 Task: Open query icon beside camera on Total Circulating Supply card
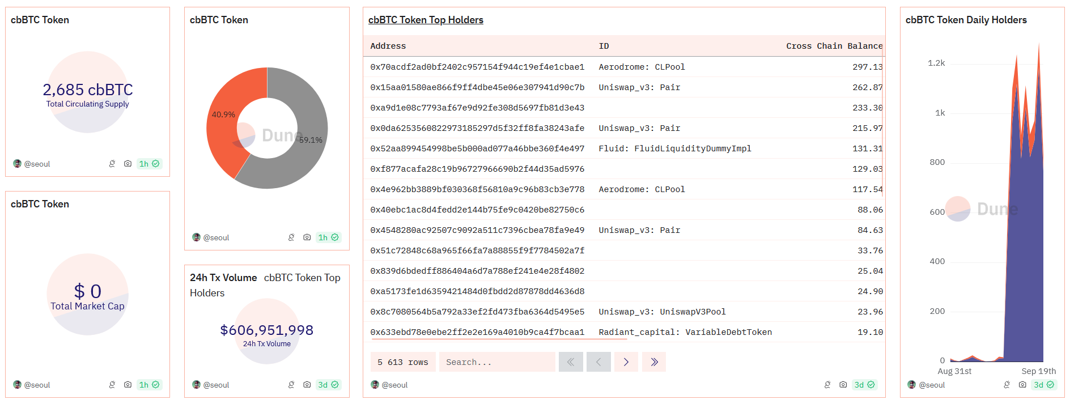pos(112,164)
